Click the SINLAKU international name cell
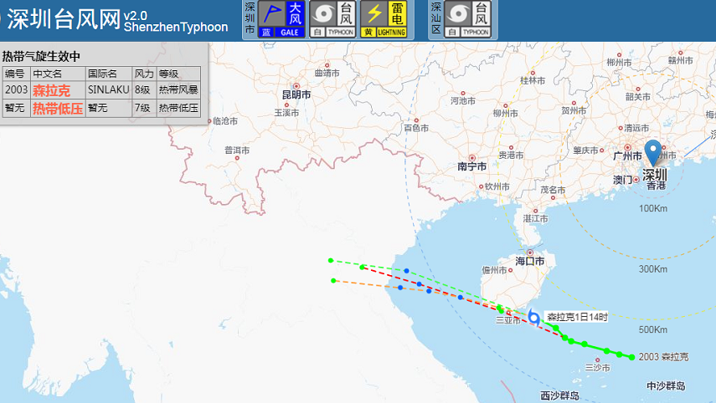This screenshot has height=403, width=716. point(107,90)
